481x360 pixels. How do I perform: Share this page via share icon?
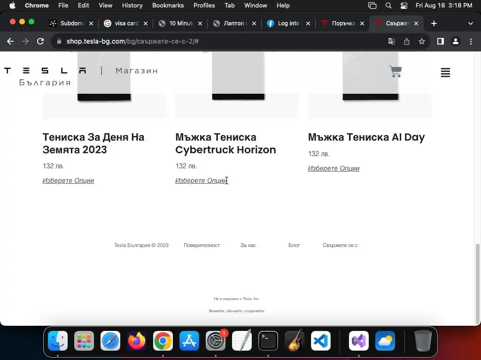point(406,41)
